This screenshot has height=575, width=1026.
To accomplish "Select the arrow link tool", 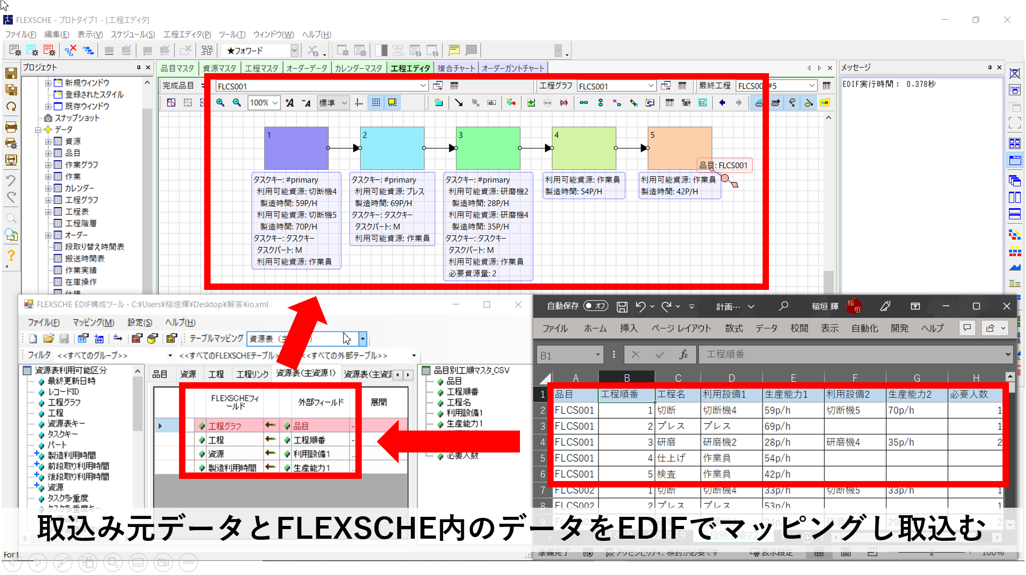I will click(458, 103).
